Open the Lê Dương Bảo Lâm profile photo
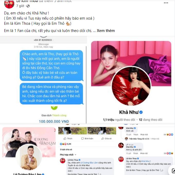The width and height of the screenshot is (175, 175). (29, 149)
